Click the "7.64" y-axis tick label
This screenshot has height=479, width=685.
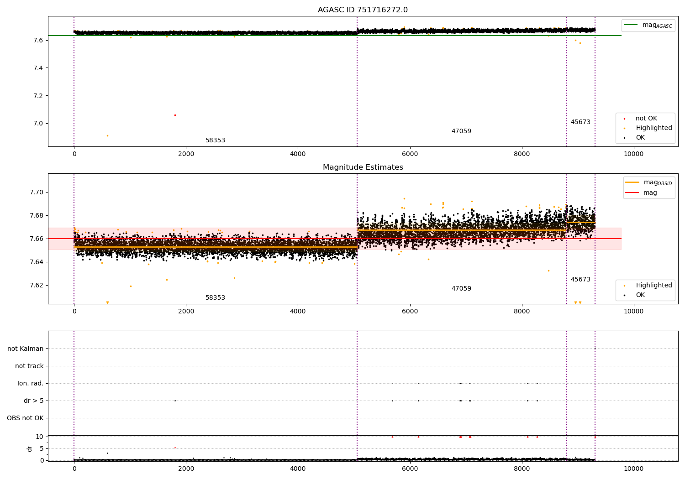[36, 262]
